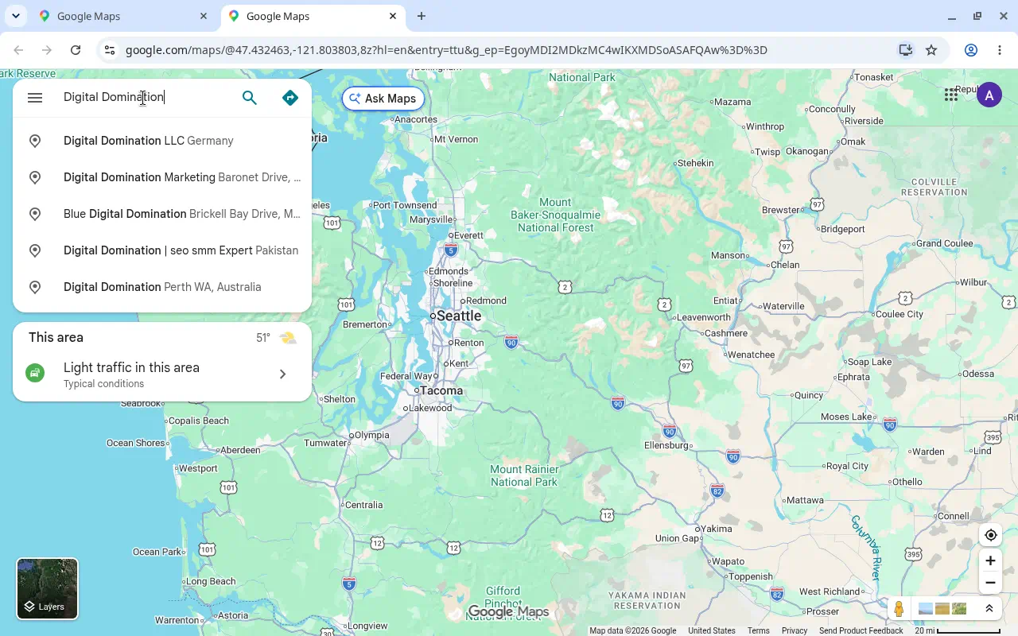Click the Chrome profile icon
1018x636 pixels.
(971, 50)
